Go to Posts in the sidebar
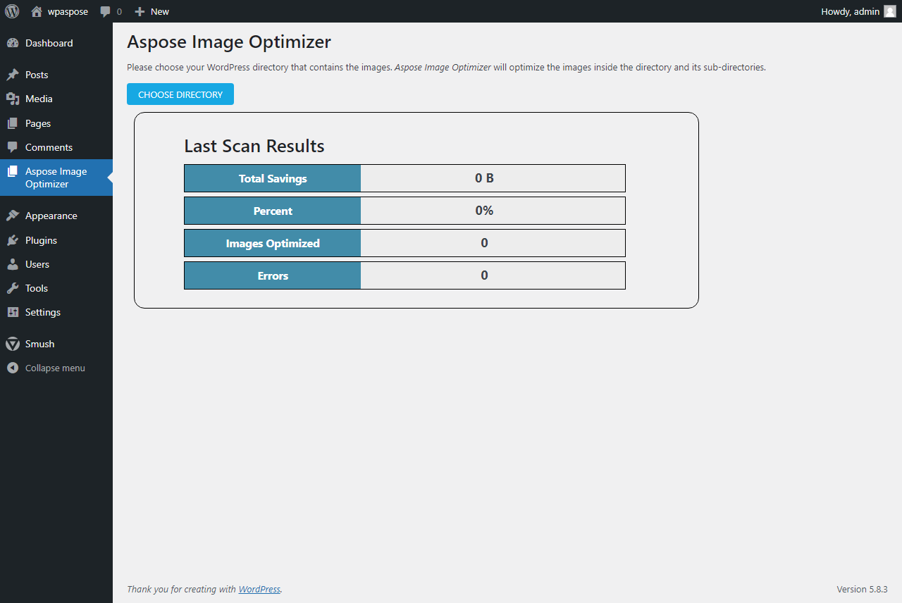 click(x=56, y=75)
